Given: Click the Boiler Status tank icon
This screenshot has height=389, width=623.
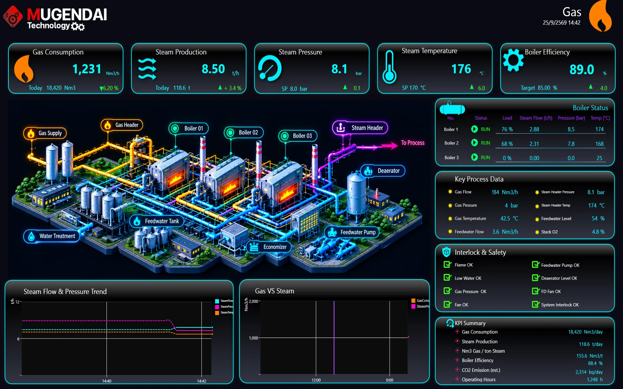Looking at the screenshot, I should (x=452, y=108).
